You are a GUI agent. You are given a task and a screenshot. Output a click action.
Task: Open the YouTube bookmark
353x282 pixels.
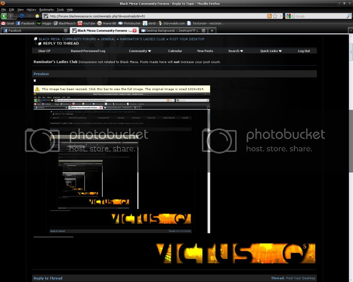tap(86, 23)
